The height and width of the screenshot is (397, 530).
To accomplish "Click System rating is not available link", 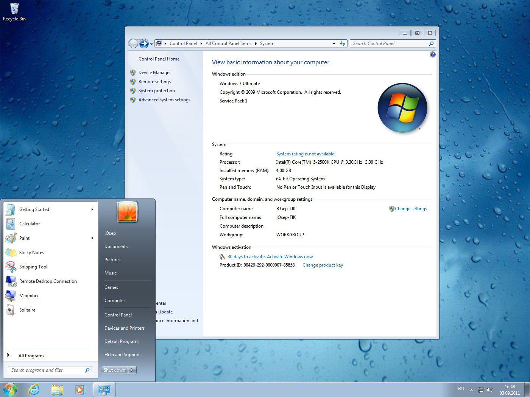I will [x=305, y=154].
